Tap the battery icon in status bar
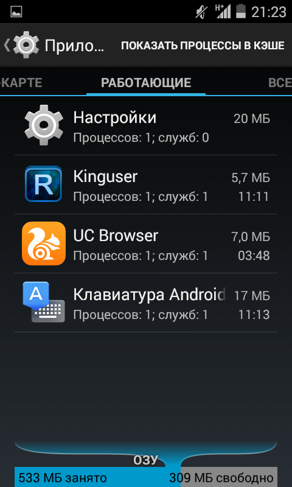This screenshot has width=292, height=487. point(241,11)
